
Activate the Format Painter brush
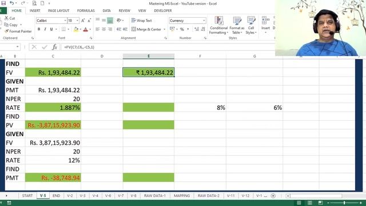coord(18,31)
